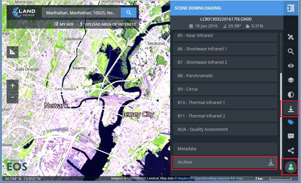The image size is (301, 183).
Task: Click the band list scrollbar
Action: 281,121
